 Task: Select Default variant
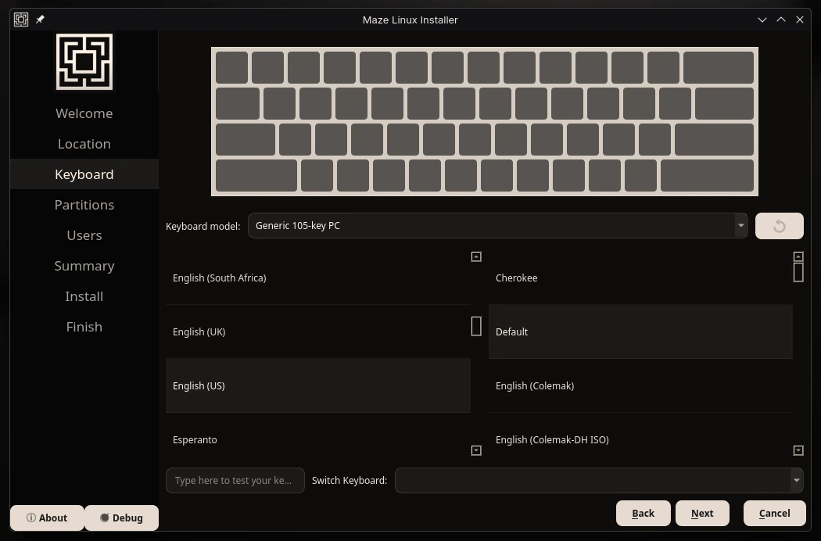coord(640,331)
